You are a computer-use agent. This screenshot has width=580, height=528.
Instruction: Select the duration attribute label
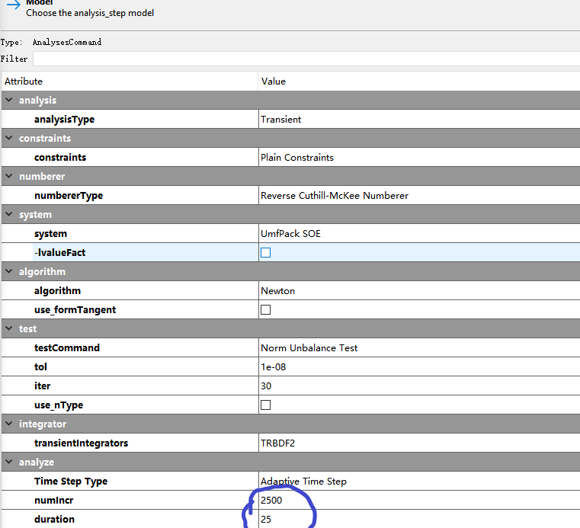54,519
